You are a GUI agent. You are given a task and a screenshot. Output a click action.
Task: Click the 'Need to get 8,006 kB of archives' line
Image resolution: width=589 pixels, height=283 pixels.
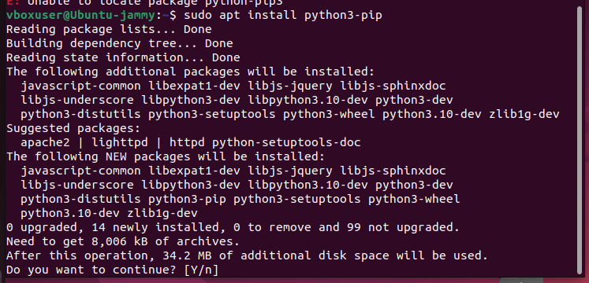[123, 241]
